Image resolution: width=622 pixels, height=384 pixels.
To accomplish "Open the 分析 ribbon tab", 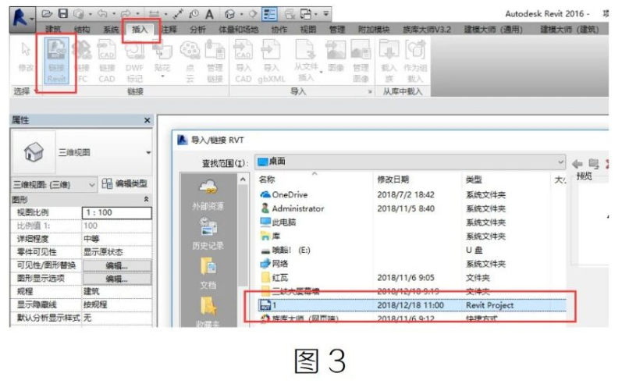I will [197, 30].
